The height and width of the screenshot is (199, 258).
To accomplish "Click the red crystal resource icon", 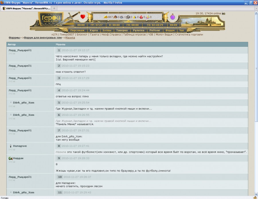I will (x=141, y=17).
